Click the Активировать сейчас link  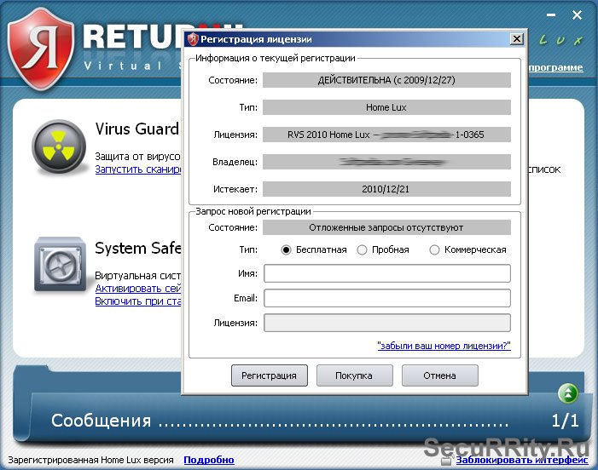[x=138, y=289]
